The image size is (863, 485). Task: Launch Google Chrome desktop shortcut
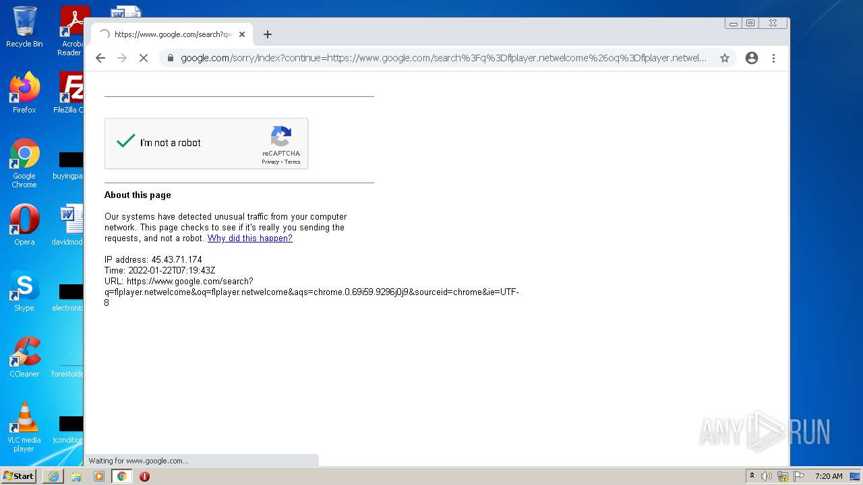(x=24, y=162)
